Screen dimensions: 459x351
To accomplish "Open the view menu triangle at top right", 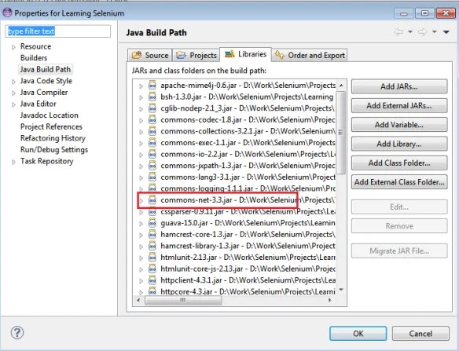I will click(x=446, y=32).
